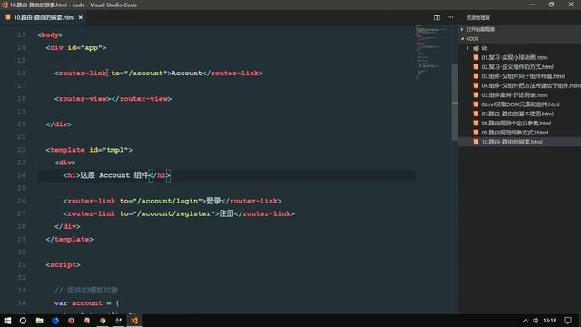581x327 pixels.
Task: Click the closing template tag on line 29
Action: pos(70,239)
